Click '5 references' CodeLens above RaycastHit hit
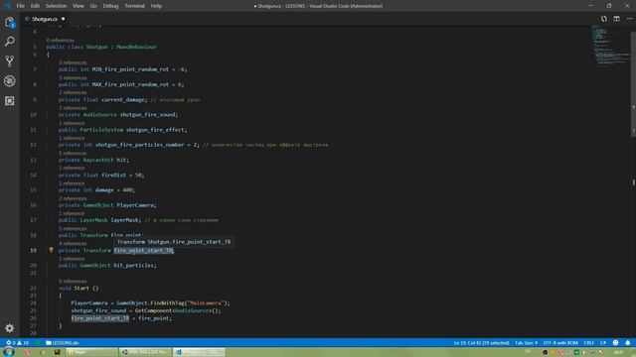636x357 pixels. [x=73, y=153]
